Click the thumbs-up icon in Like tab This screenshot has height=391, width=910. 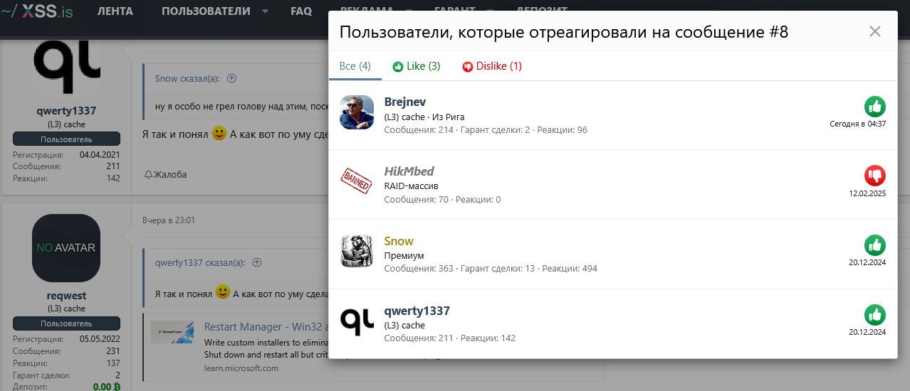398,67
